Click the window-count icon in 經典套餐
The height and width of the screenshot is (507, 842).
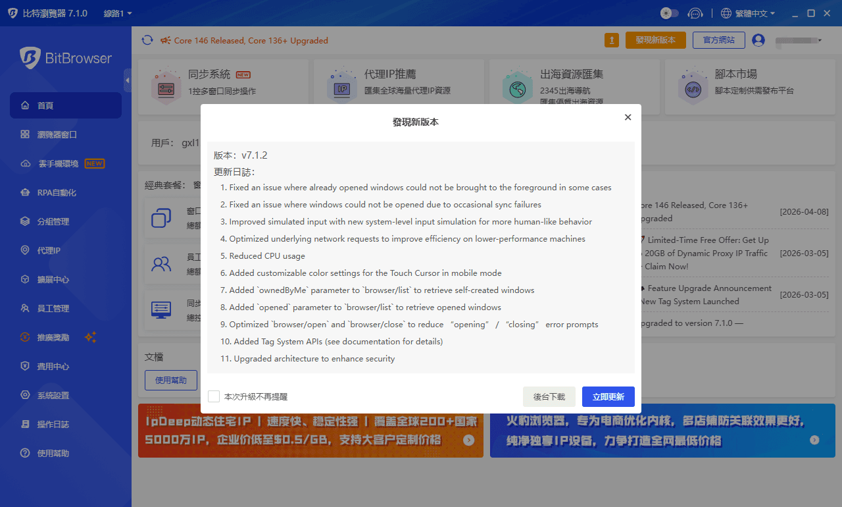(161, 218)
